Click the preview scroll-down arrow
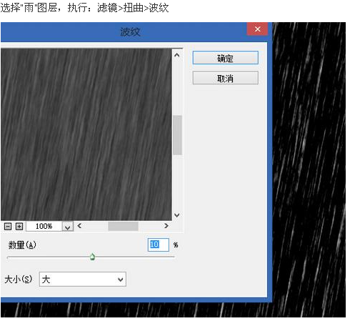Screen dimensions: 355x321 point(176,215)
